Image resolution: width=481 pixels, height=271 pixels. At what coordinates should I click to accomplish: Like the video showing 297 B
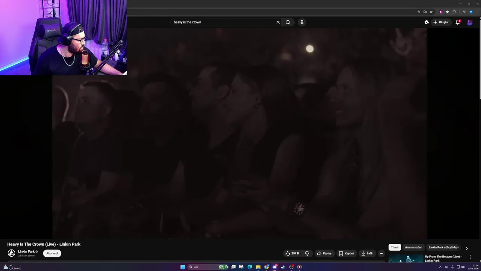(x=292, y=253)
